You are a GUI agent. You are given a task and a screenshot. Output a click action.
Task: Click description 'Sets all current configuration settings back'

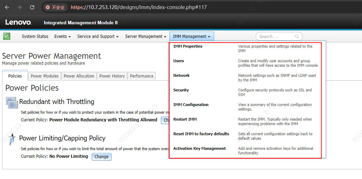tap(275, 136)
